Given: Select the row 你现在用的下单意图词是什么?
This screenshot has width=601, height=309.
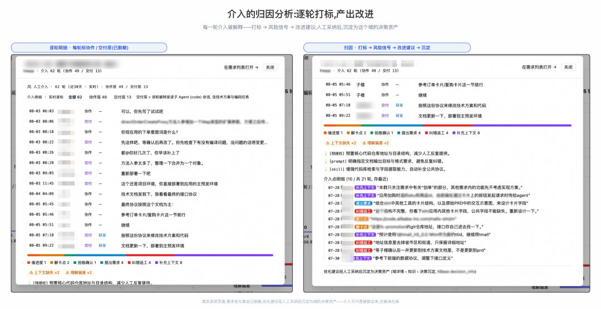Looking at the screenshot, I should pos(150,132).
